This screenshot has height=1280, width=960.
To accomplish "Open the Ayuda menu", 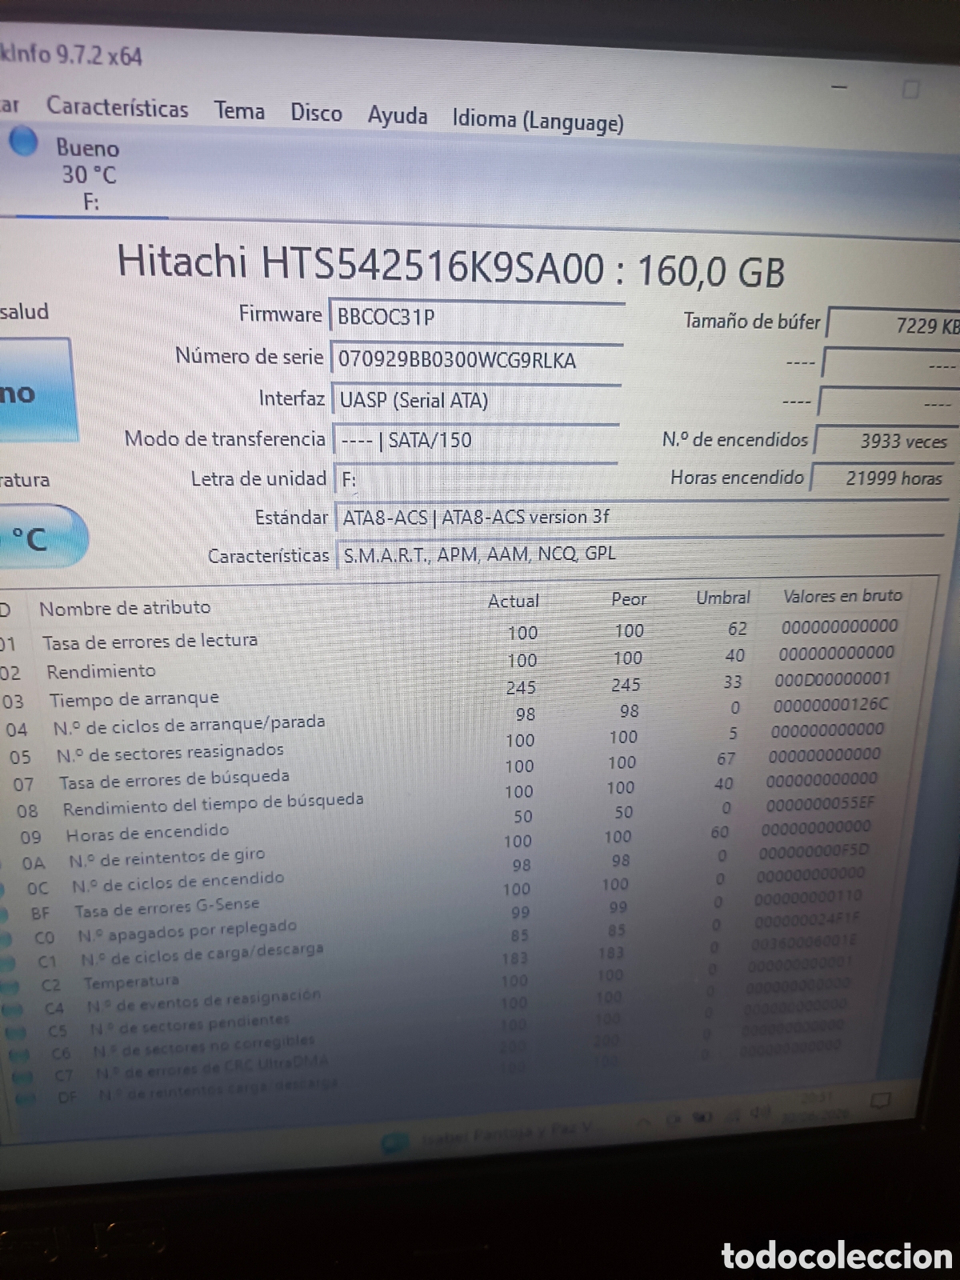I will coord(397,116).
